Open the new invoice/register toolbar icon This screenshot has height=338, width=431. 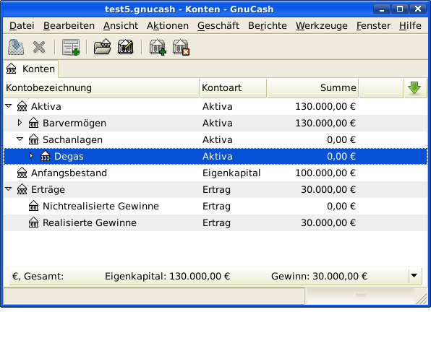coord(71,47)
